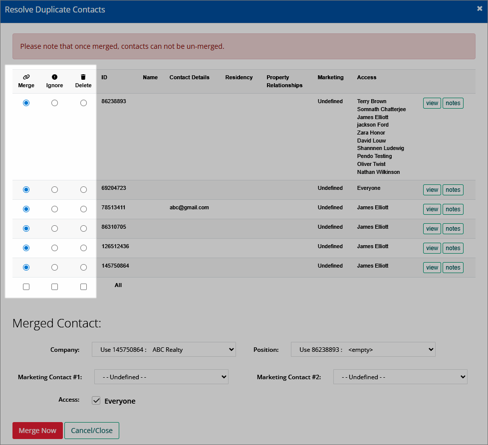
Task: Open the Company dropdown
Action: 164,350
